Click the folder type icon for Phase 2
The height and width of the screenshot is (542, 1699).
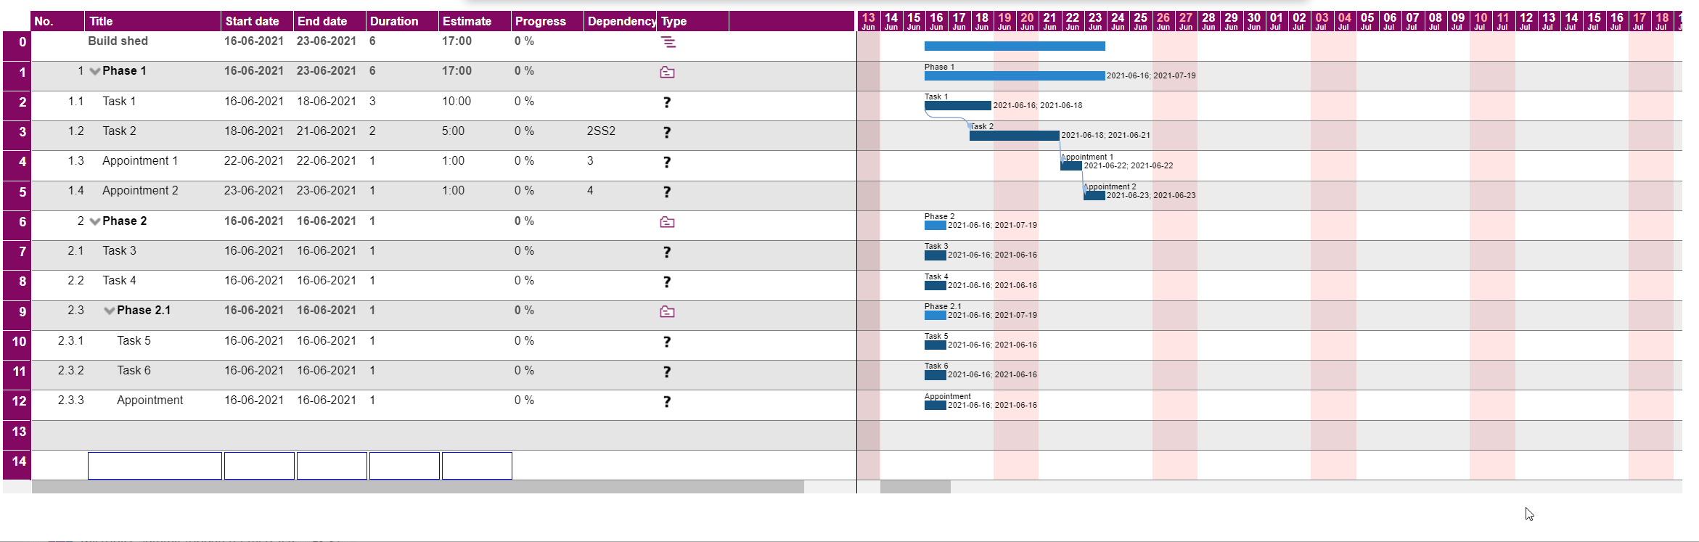tap(667, 222)
